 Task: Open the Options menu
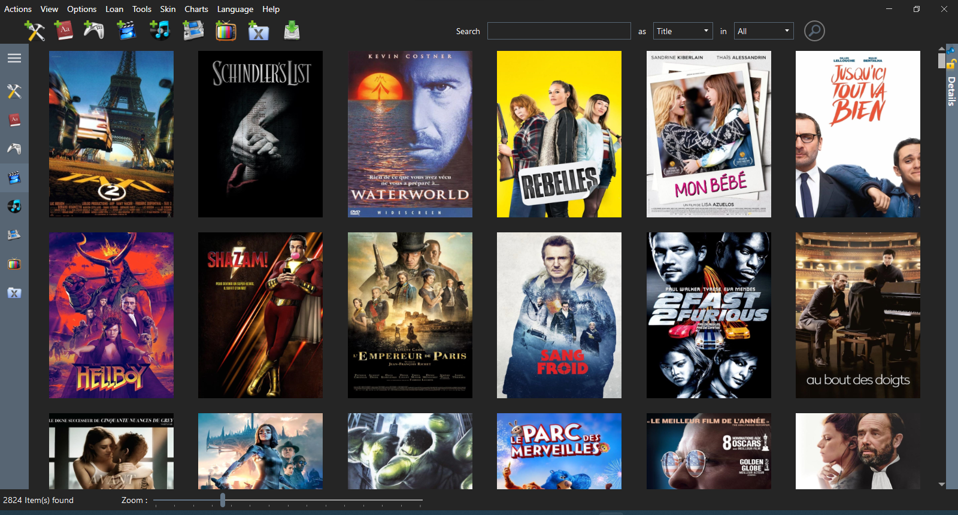[81, 9]
